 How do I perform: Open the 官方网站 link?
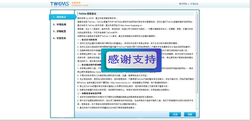[x=183, y=4]
